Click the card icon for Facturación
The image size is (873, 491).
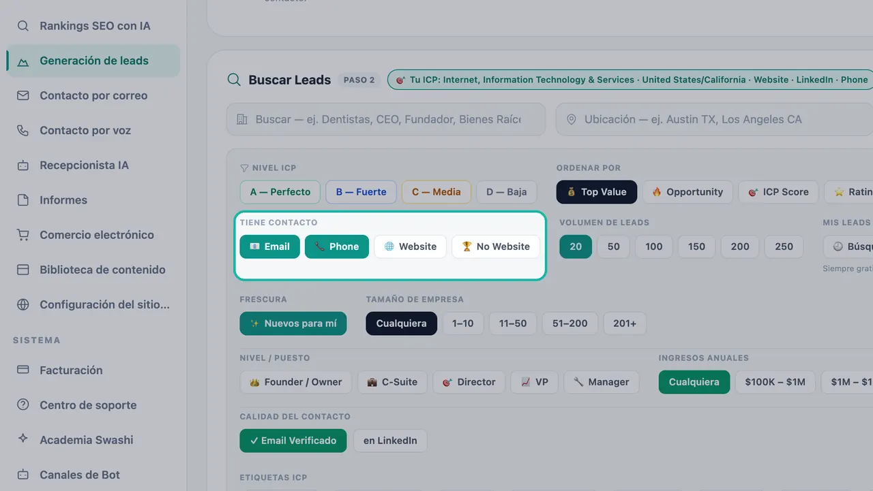(23, 370)
